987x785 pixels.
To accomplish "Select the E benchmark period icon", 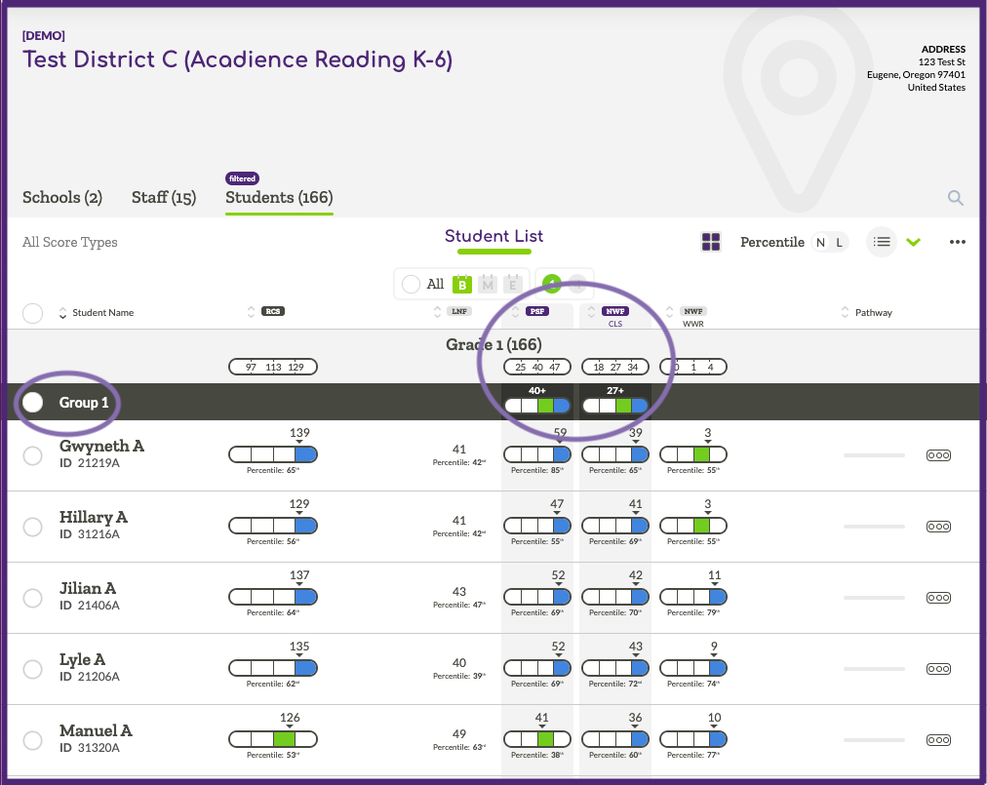I will [x=513, y=284].
